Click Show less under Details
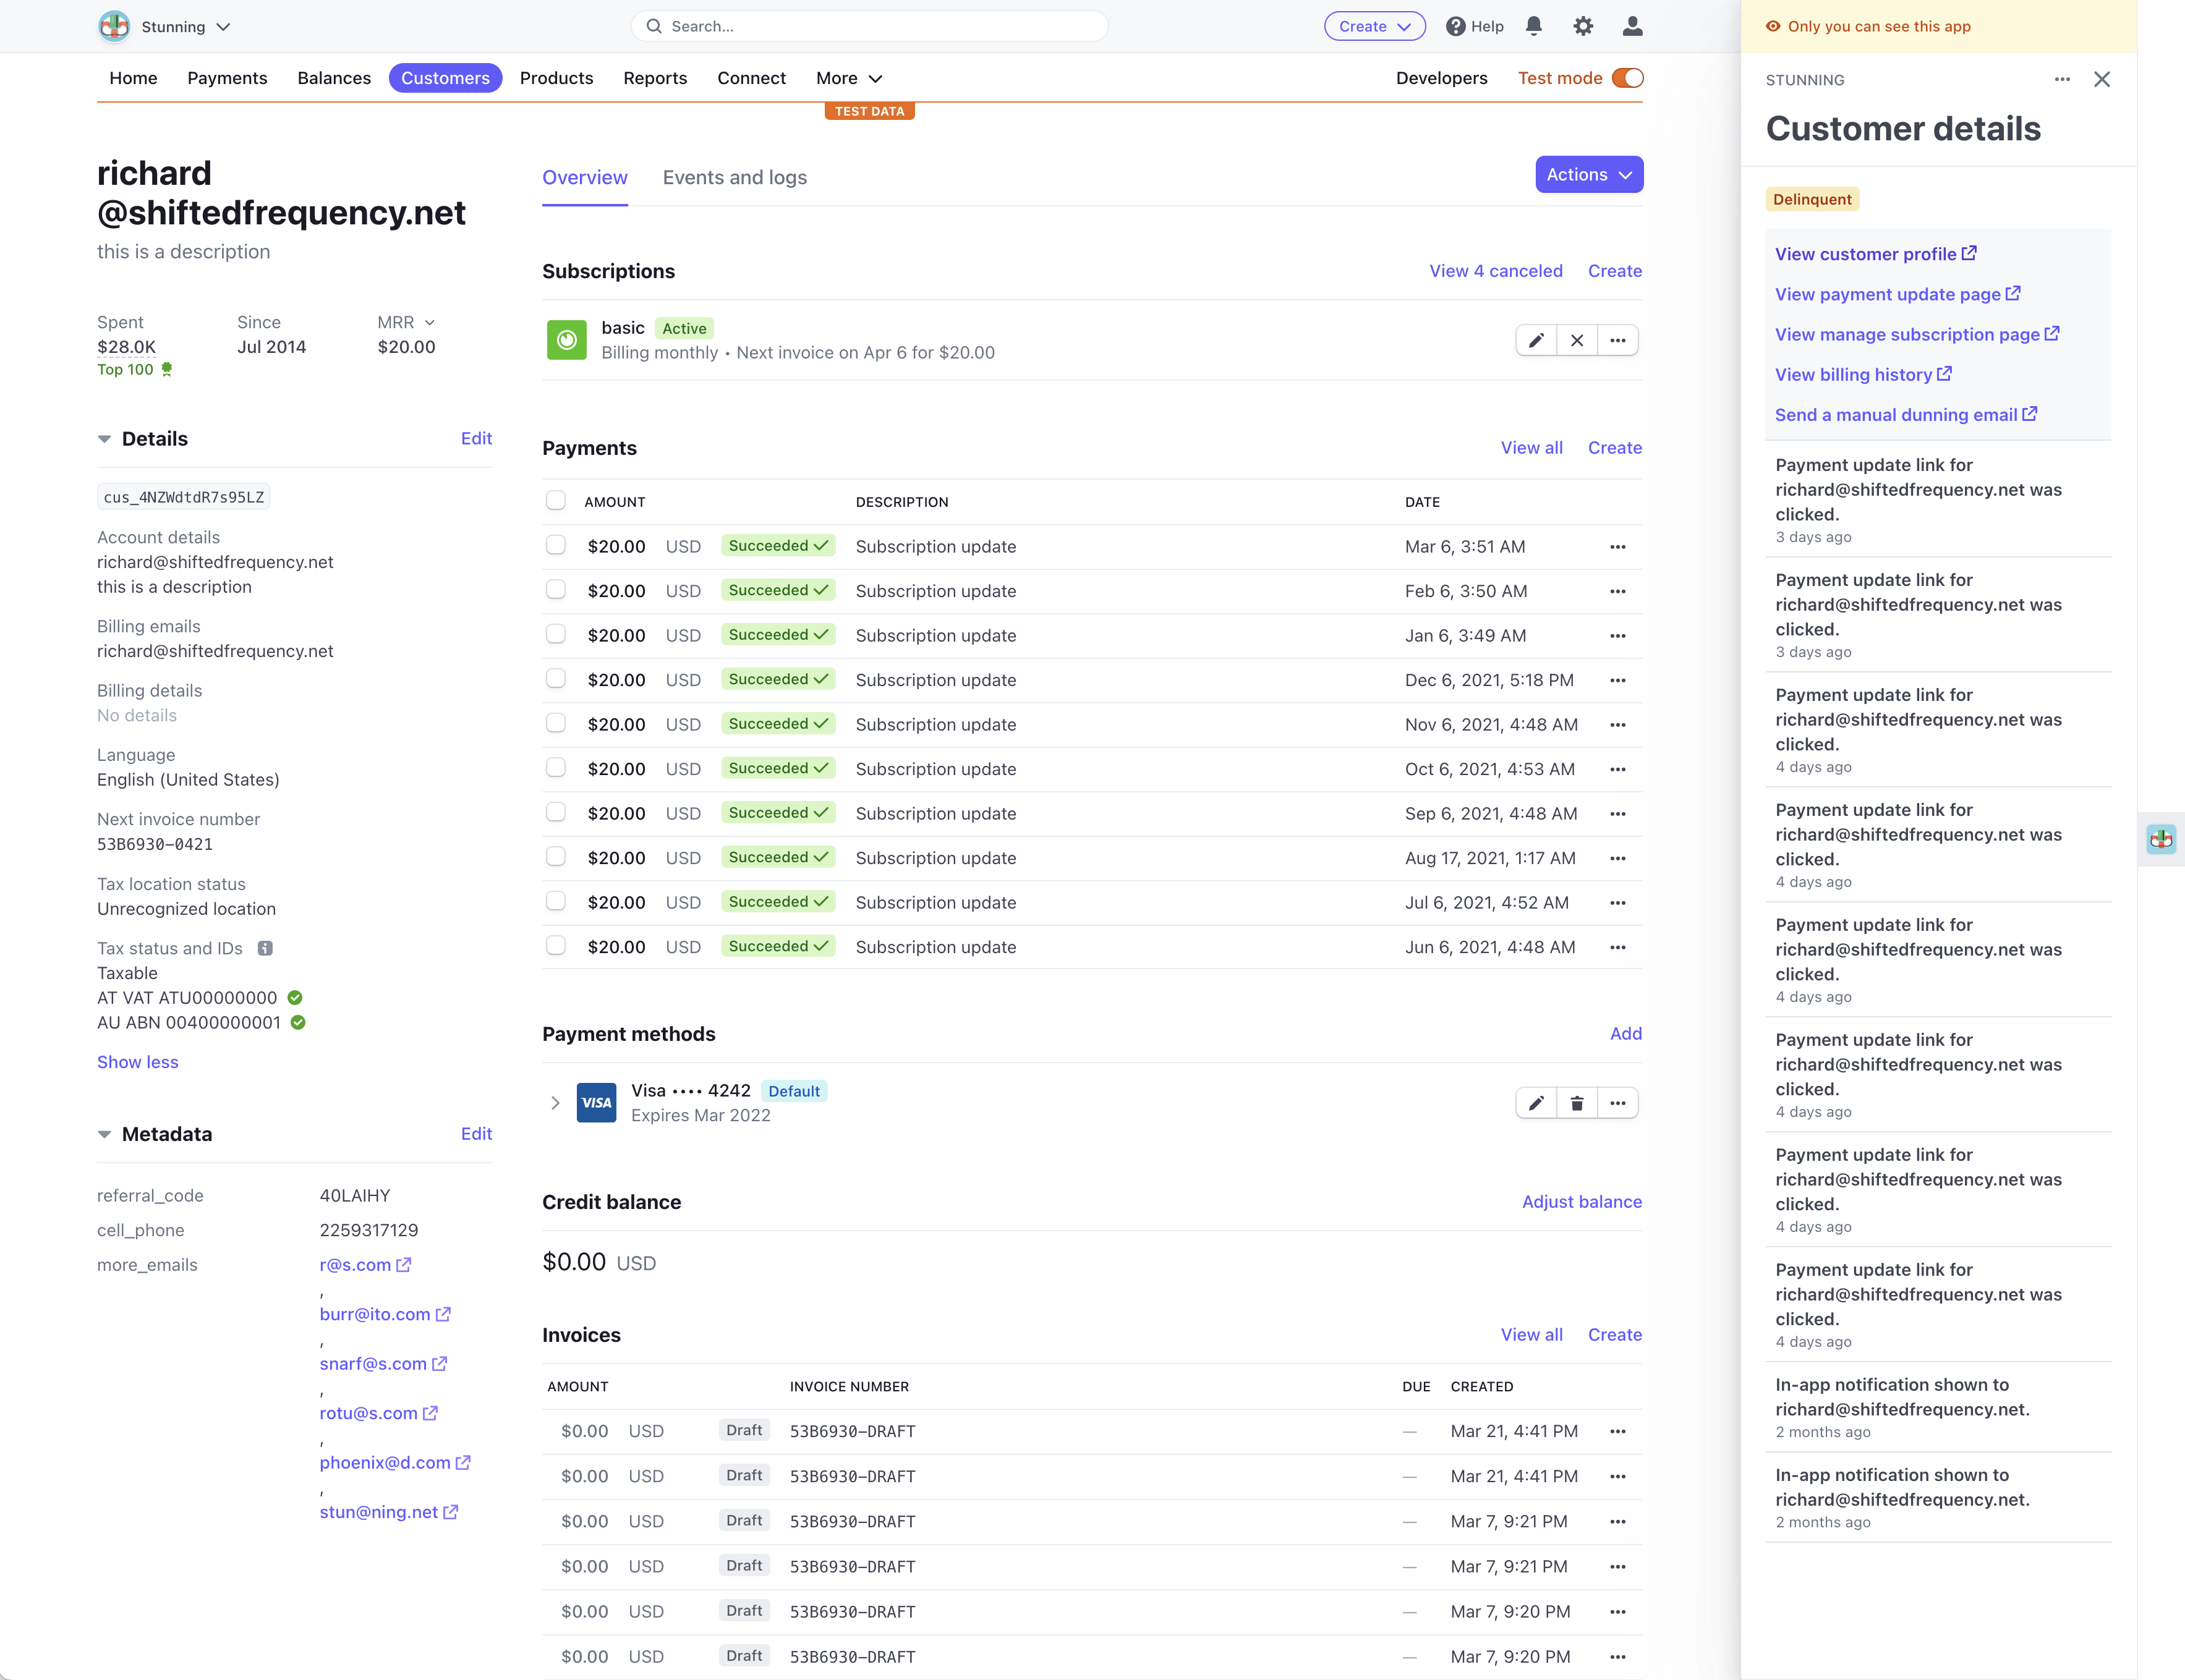This screenshot has height=1680, width=2185. (138, 1062)
